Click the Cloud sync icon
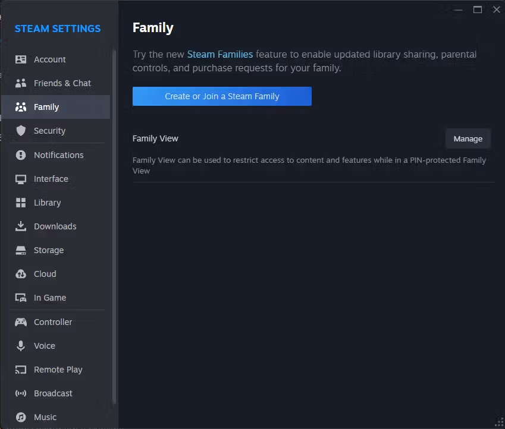Image resolution: width=505 pixels, height=429 pixels. point(21,274)
